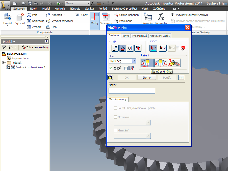228x171 pixels.
Task: Click the Save icon in quick access toolbar
Action: click(x=30, y=3)
